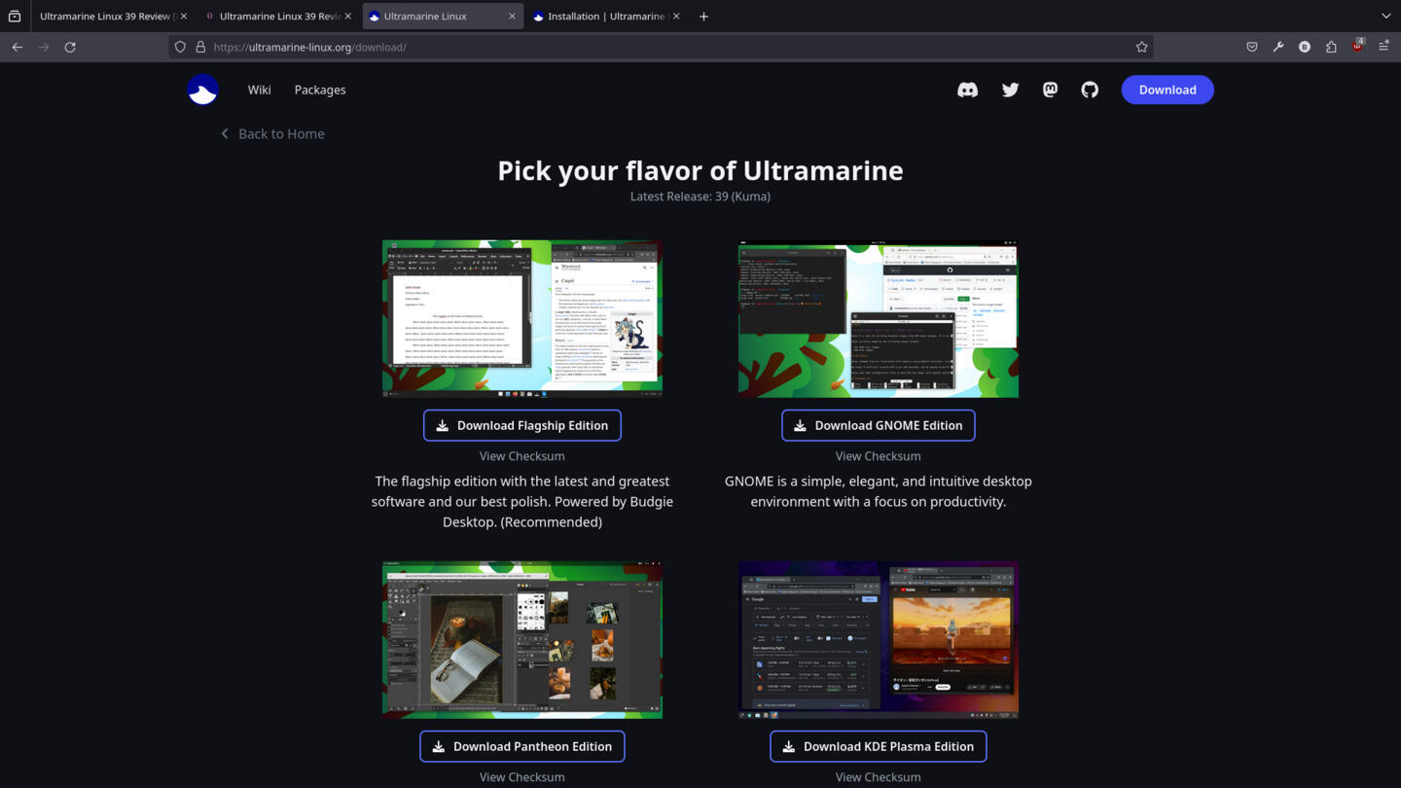Close the Installation | Ultramarine tab
Viewport: 1401px width, 788px height.
click(676, 17)
